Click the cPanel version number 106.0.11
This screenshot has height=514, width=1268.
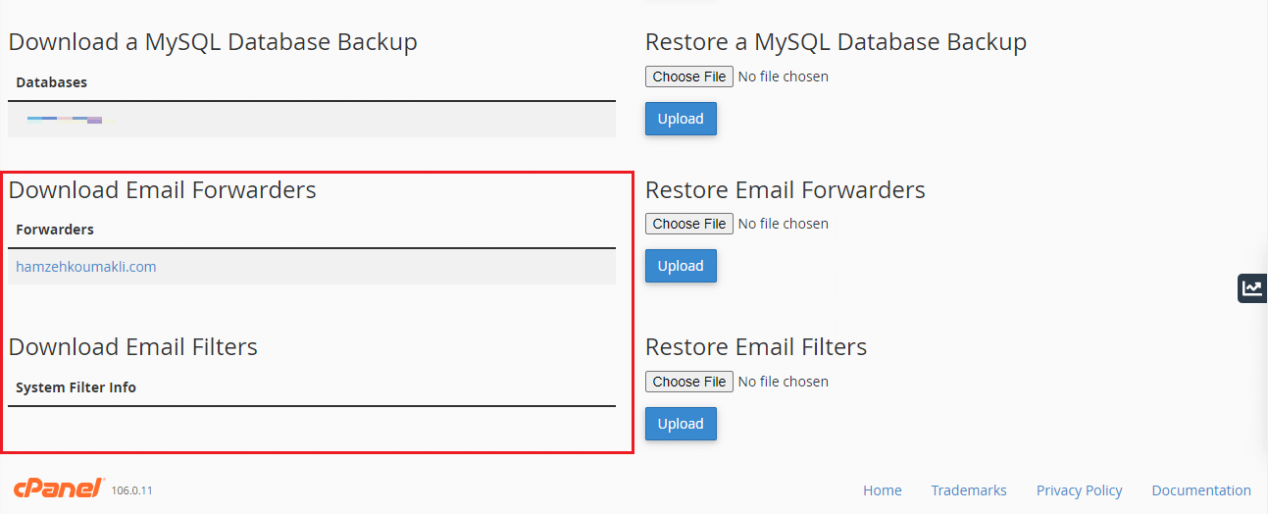131,490
